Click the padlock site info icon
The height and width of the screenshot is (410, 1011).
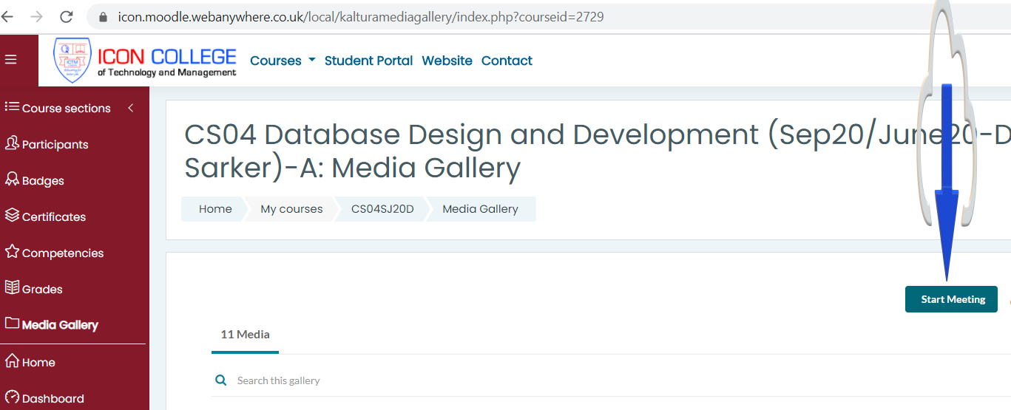point(103,17)
